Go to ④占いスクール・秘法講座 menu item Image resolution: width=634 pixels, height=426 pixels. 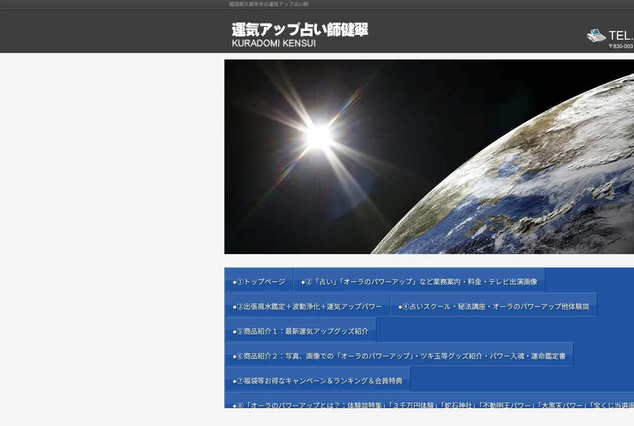pyautogui.click(x=494, y=305)
